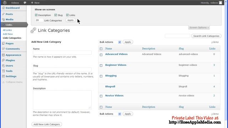This screenshot has height=128, width=228.
Task: Click the Users icon in sidebar
Action: pos(3,65)
